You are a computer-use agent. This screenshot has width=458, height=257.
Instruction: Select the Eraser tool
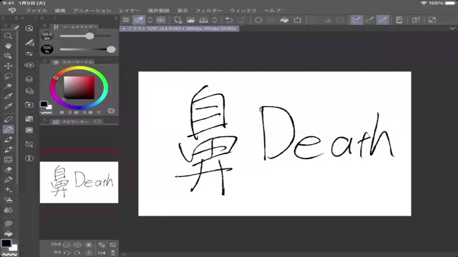coord(8,170)
